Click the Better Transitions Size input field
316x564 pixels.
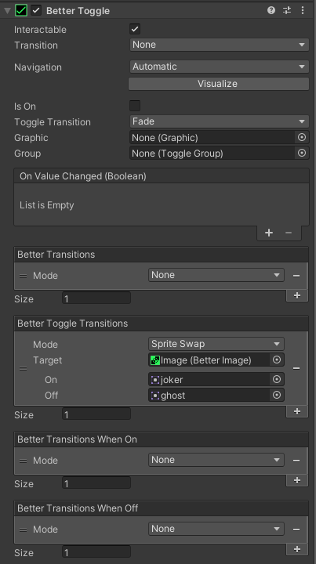(x=96, y=298)
